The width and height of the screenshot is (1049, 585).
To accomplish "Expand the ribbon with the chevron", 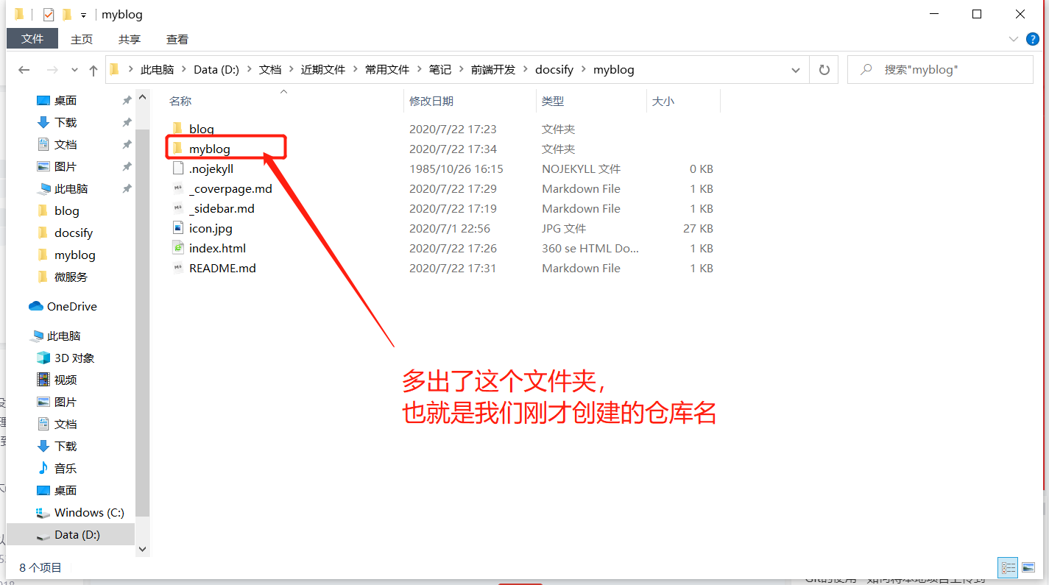I will (1012, 39).
